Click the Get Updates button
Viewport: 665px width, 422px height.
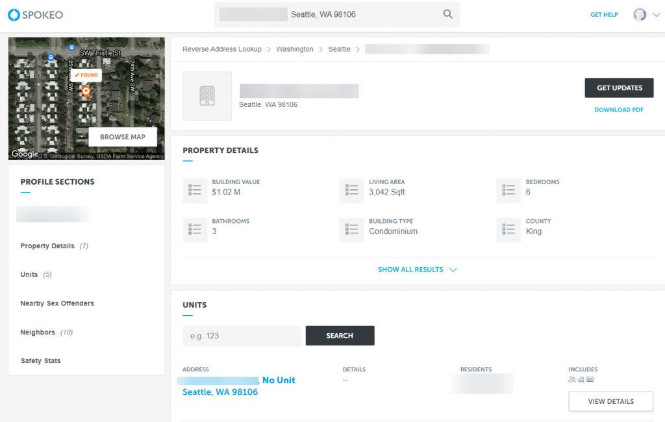(x=619, y=88)
